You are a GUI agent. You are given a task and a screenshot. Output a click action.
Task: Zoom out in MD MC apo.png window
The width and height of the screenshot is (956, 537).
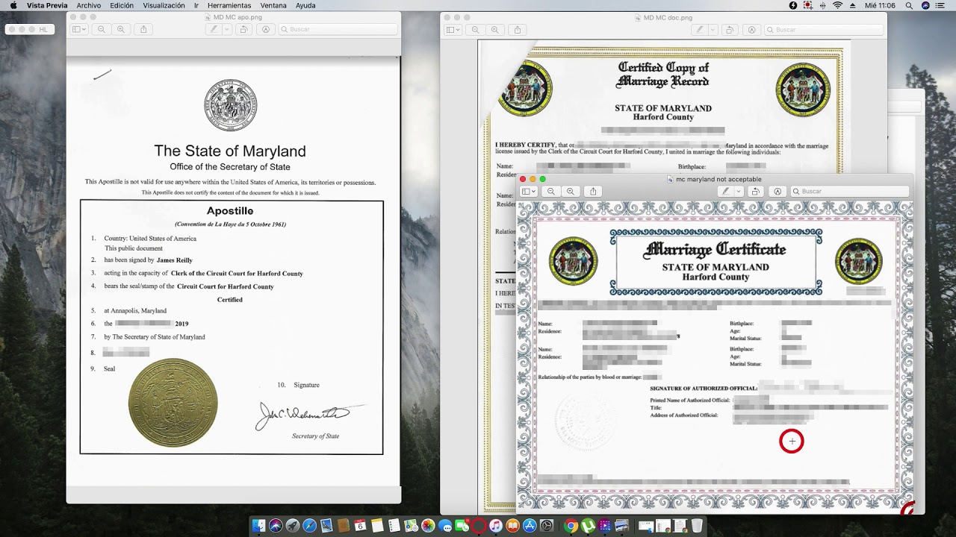102,29
